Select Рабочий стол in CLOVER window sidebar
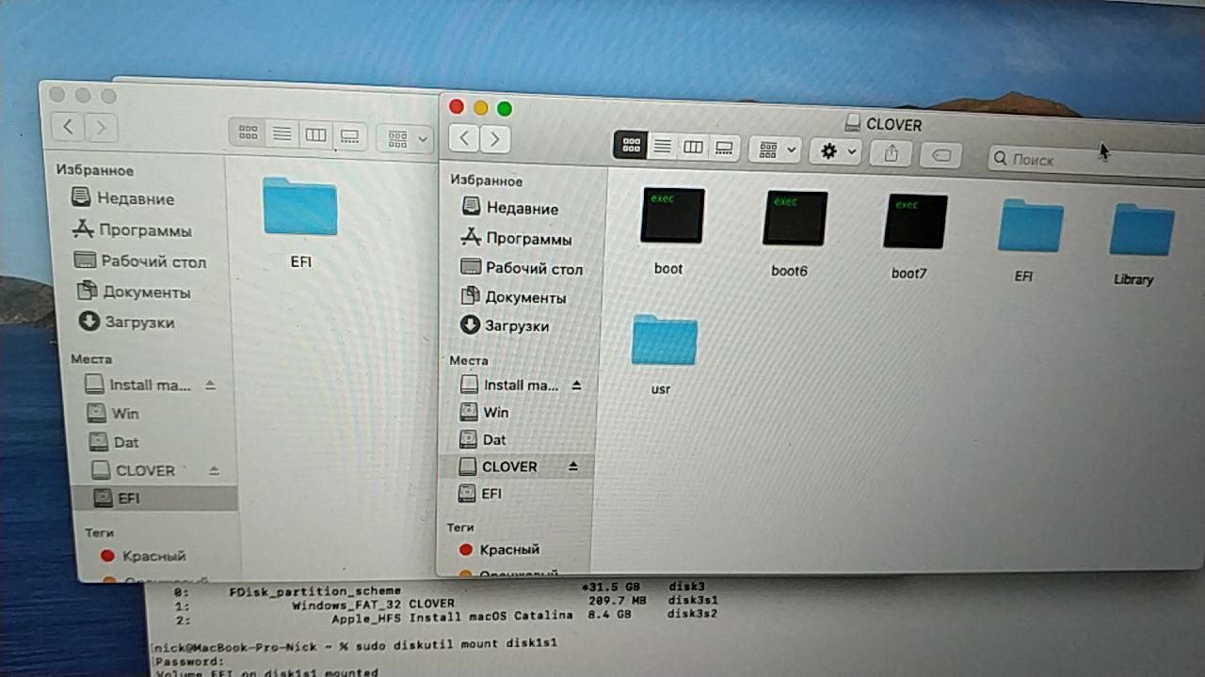This screenshot has width=1205, height=677. pos(521,268)
